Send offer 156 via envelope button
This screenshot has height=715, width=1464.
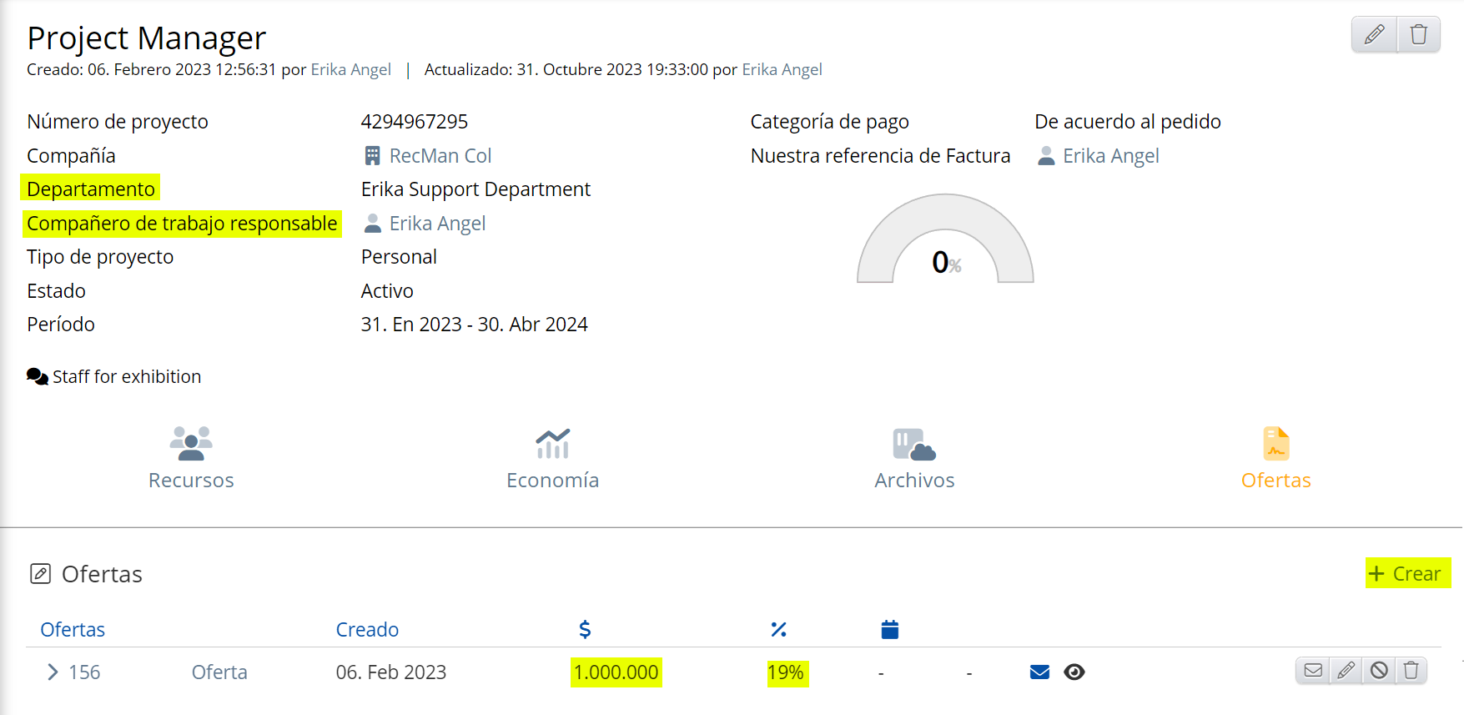[x=1313, y=671]
